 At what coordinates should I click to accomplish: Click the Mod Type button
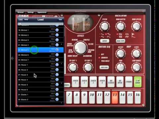(x=121, y=41)
